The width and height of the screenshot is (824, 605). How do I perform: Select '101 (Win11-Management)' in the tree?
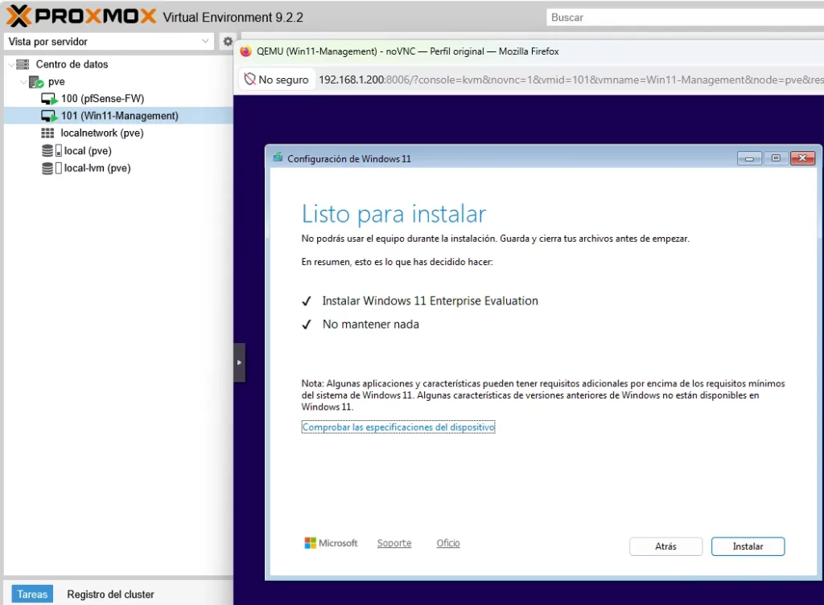click(x=120, y=116)
